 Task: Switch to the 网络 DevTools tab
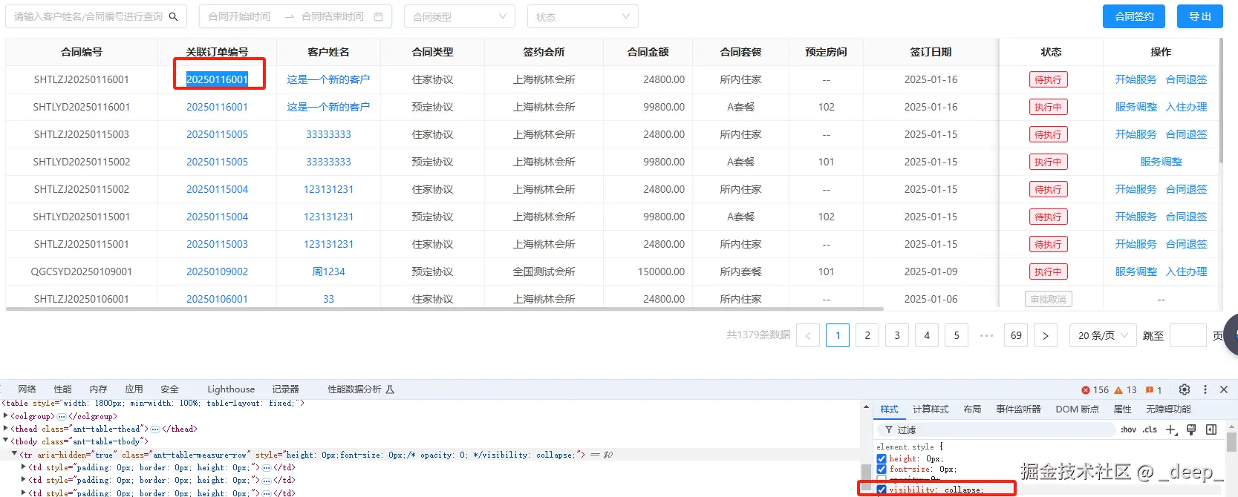pyautogui.click(x=27, y=389)
